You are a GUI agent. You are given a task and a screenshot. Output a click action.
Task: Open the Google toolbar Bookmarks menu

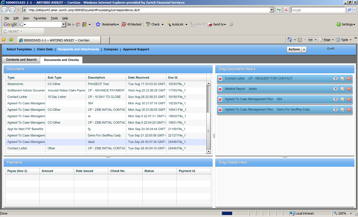coord(107,24)
